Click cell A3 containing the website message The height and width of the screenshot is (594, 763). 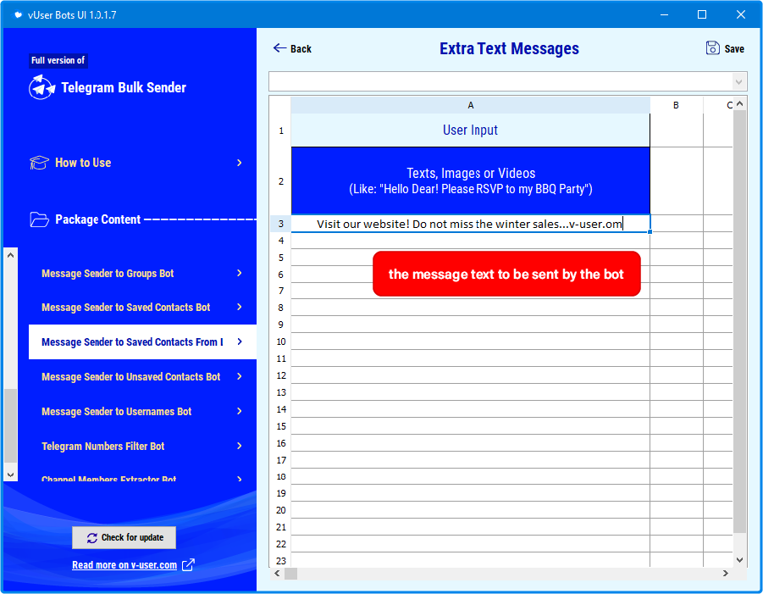tap(471, 224)
